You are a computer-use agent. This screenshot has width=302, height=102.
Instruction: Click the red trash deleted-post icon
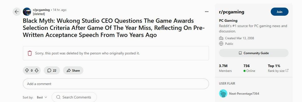click(30, 53)
